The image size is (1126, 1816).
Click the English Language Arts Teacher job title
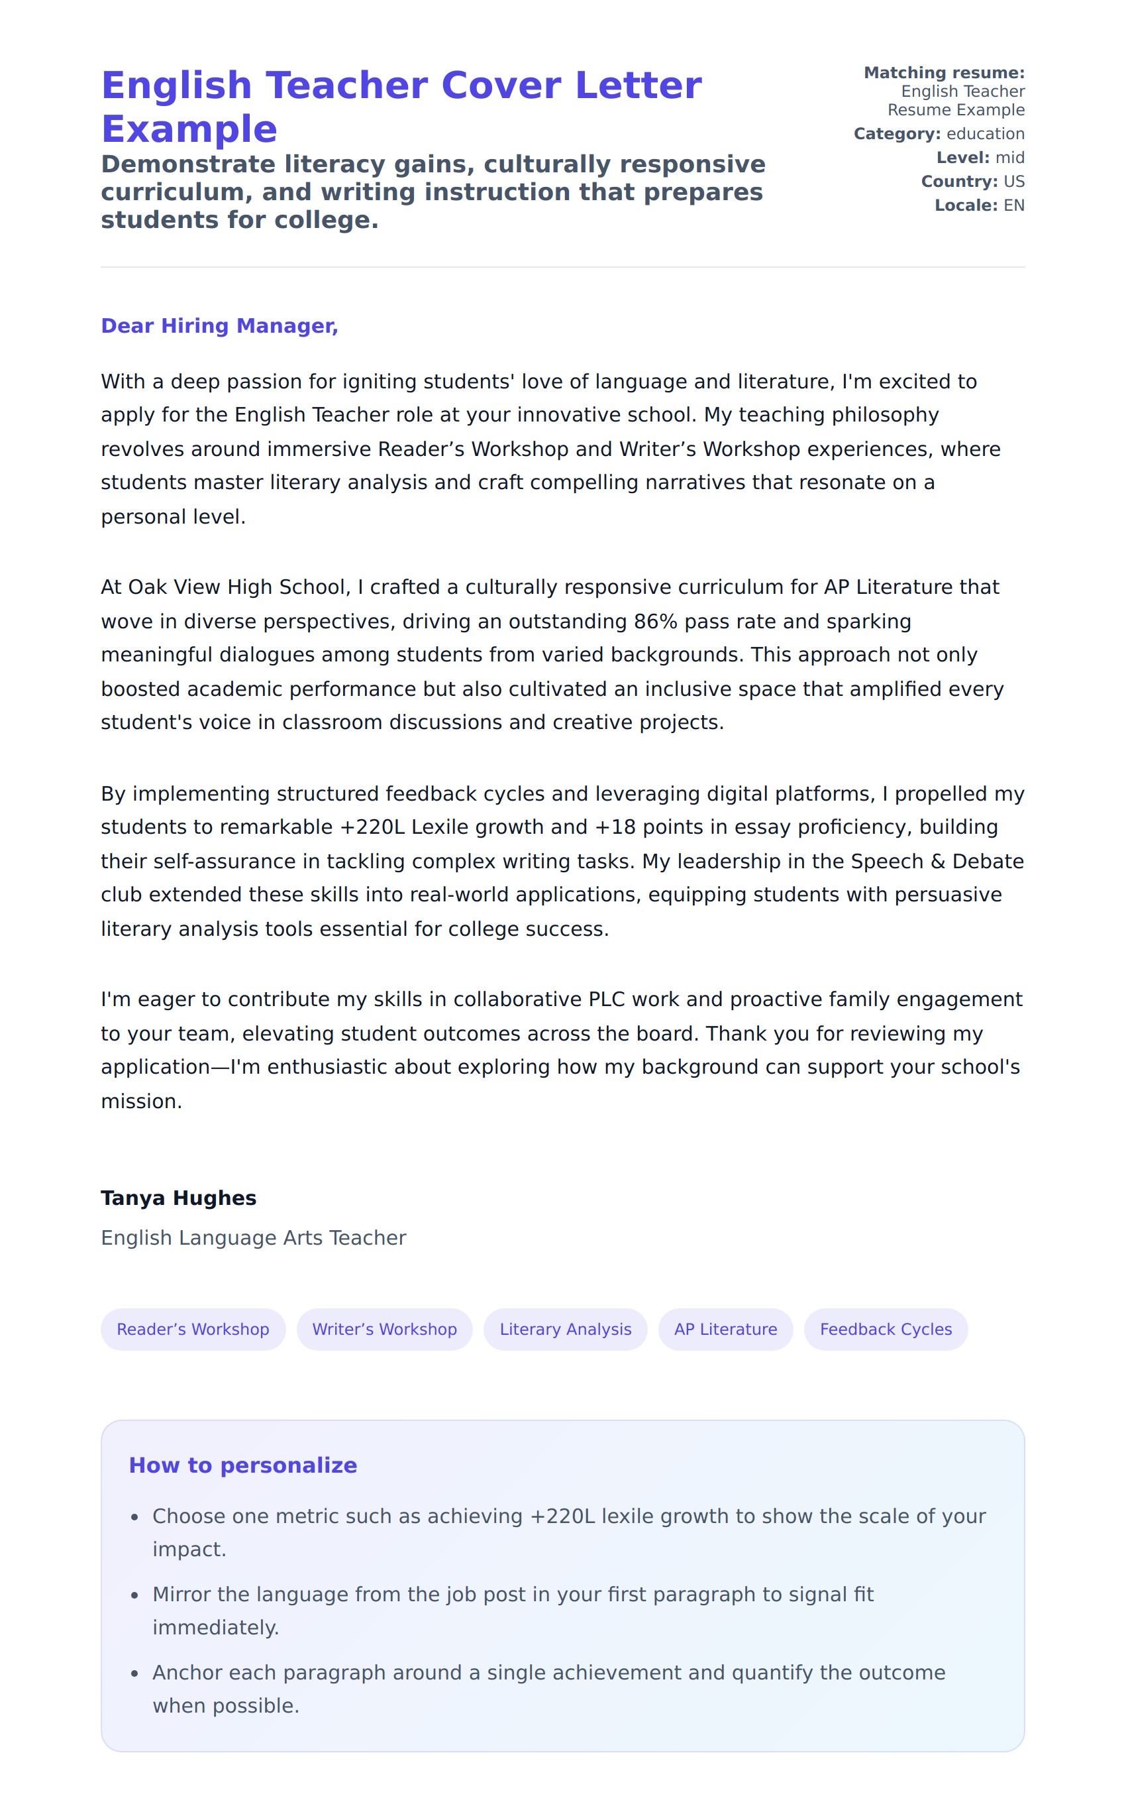tap(253, 1238)
